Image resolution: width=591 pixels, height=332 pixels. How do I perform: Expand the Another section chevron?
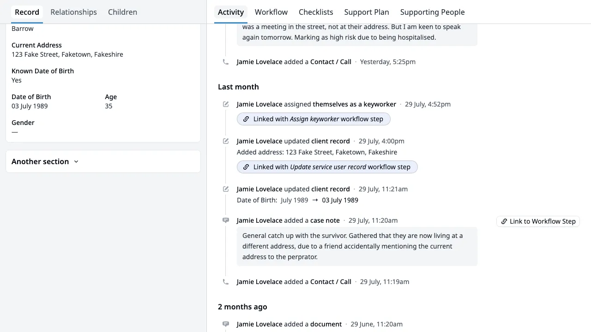tap(76, 161)
